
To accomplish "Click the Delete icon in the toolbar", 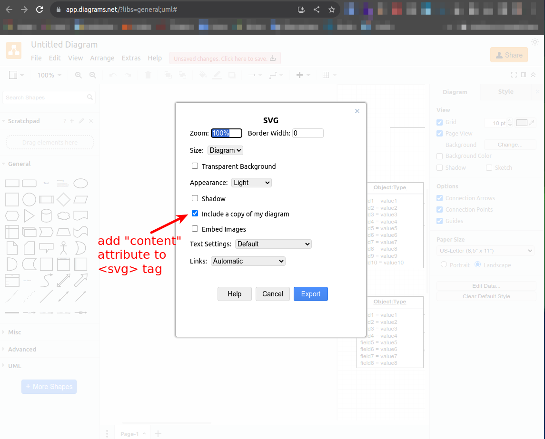I will tap(148, 75).
